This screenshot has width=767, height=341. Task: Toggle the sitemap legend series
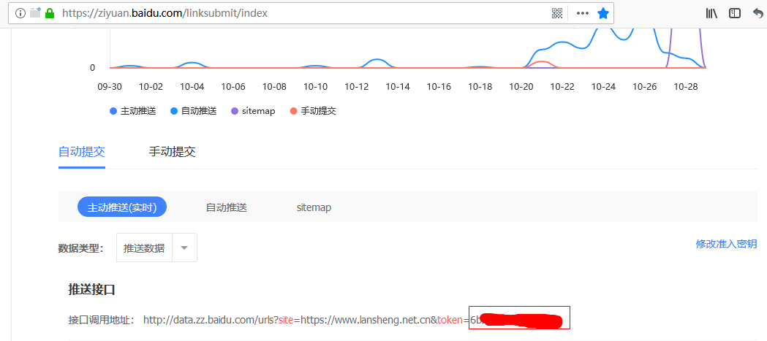pos(254,111)
